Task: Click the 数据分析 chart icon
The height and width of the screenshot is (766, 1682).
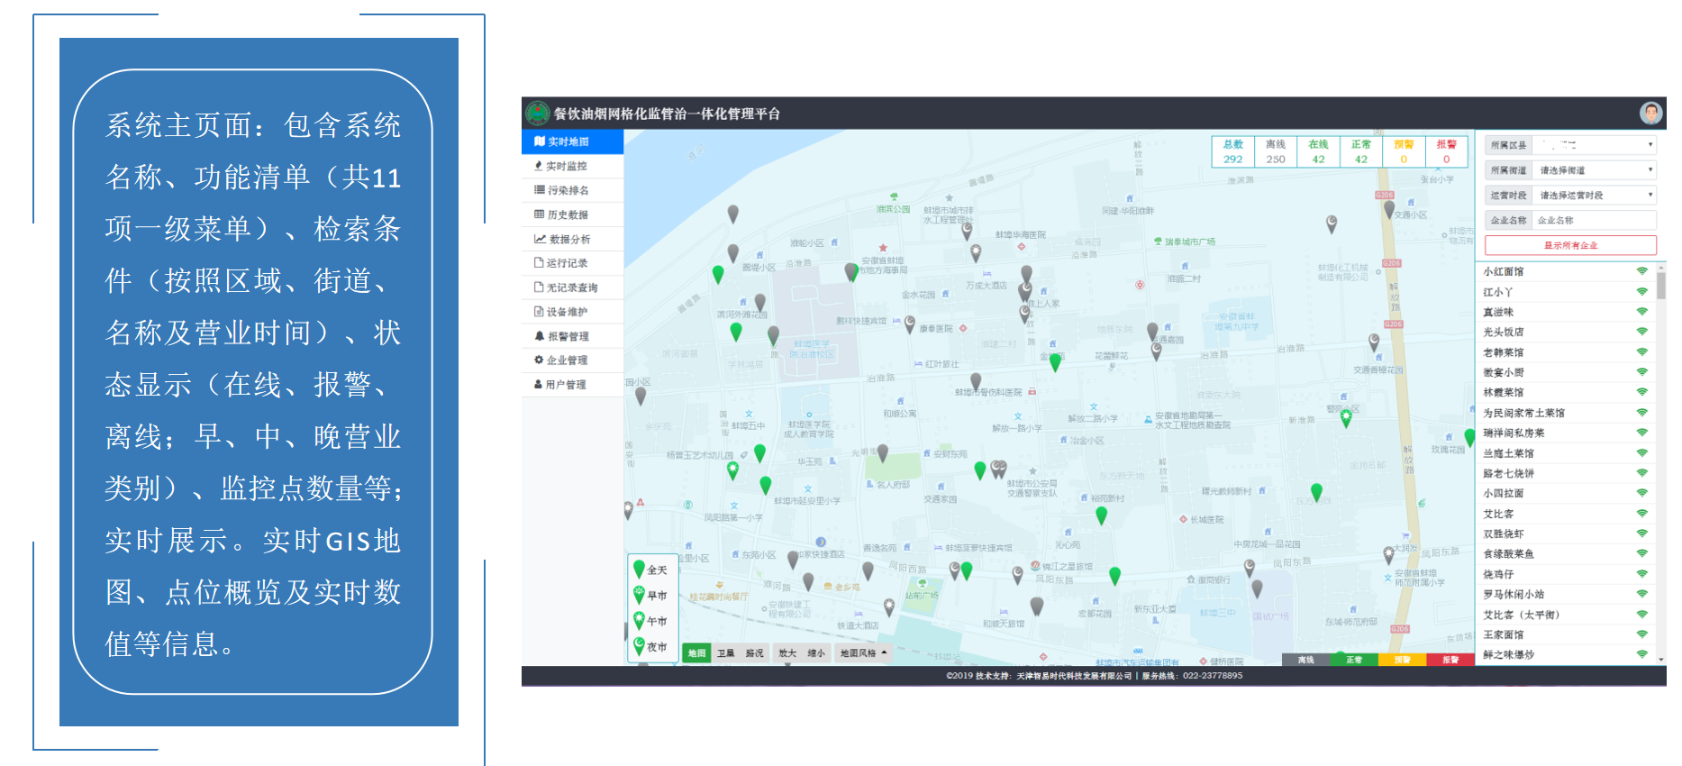Action: 540,239
